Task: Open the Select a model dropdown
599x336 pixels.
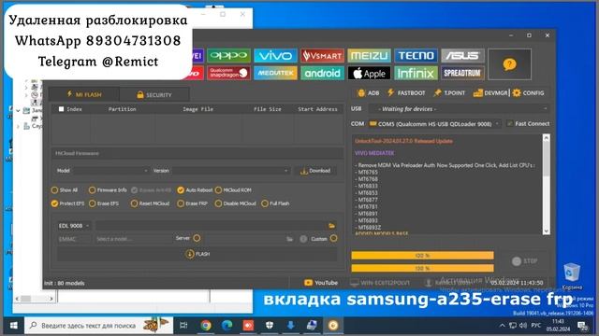Action: [x=133, y=239]
